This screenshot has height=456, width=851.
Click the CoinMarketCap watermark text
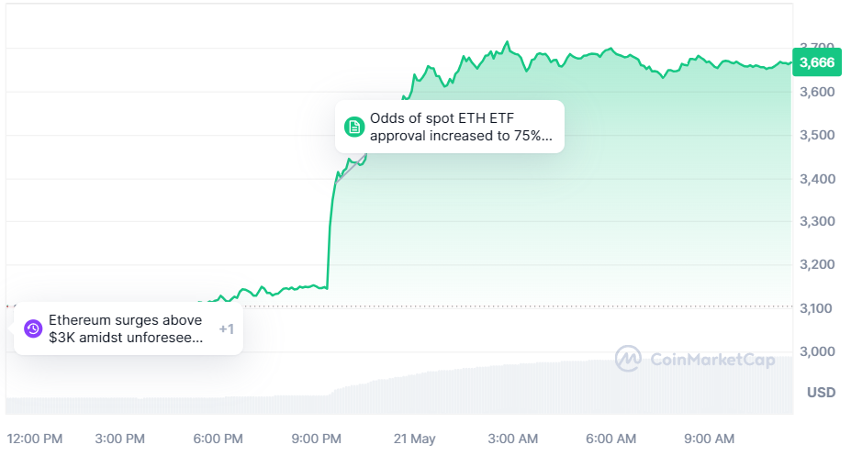click(x=711, y=360)
